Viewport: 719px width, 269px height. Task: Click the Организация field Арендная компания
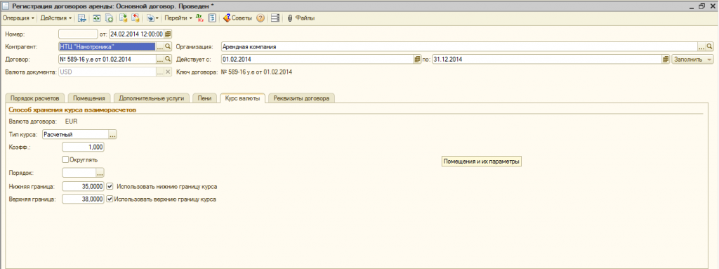point(459,46)
